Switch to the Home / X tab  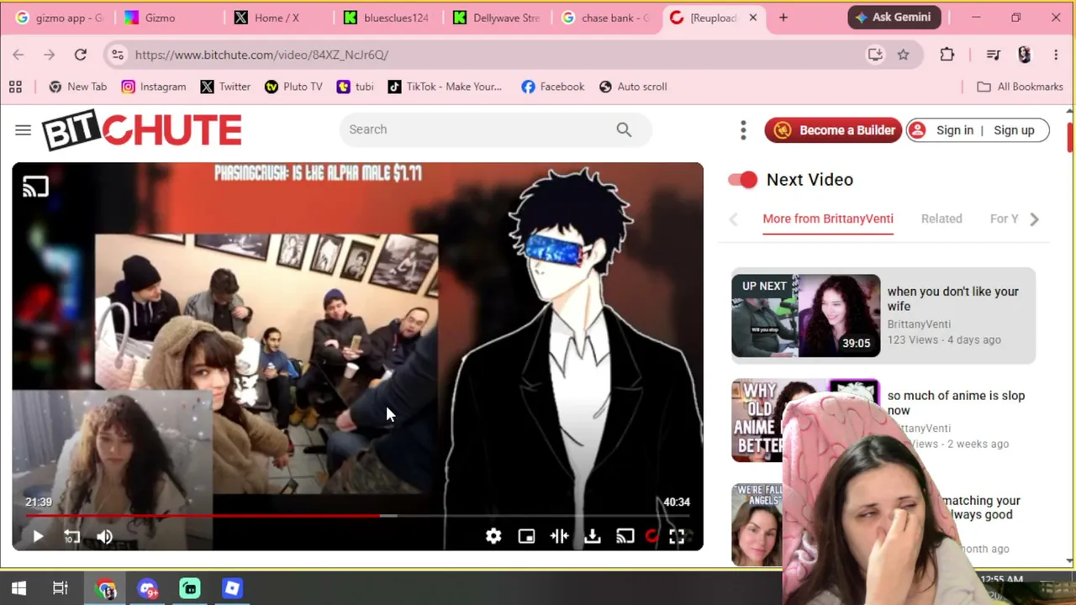pos(278,18)
